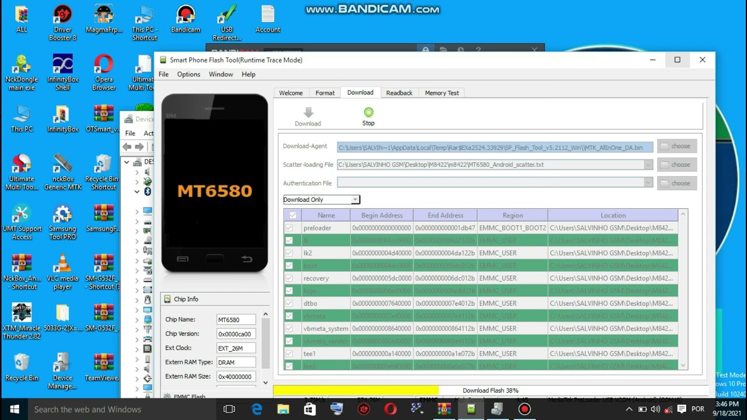
Task: Open the Scatter-loading File dropdown arrow
Action: (648, 164)
